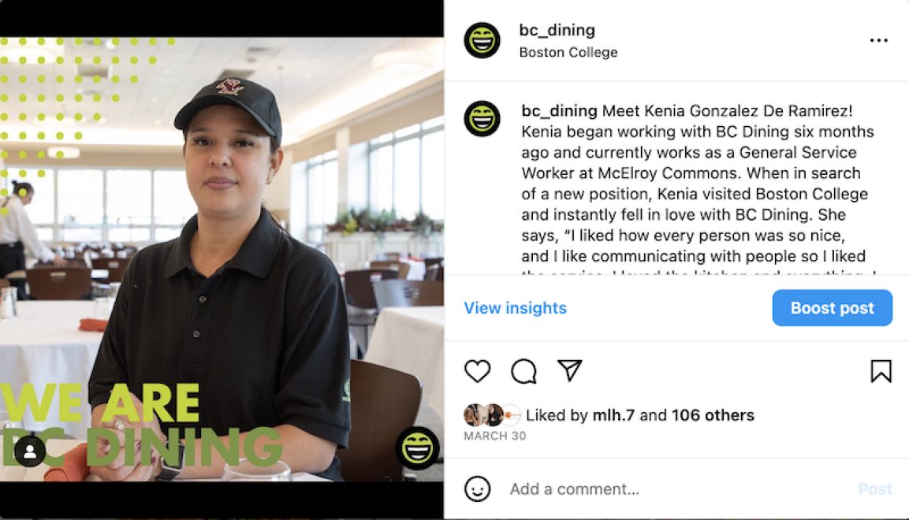
Task: Click the MARCH 30 post date
Action: click(x=495, y=436)
